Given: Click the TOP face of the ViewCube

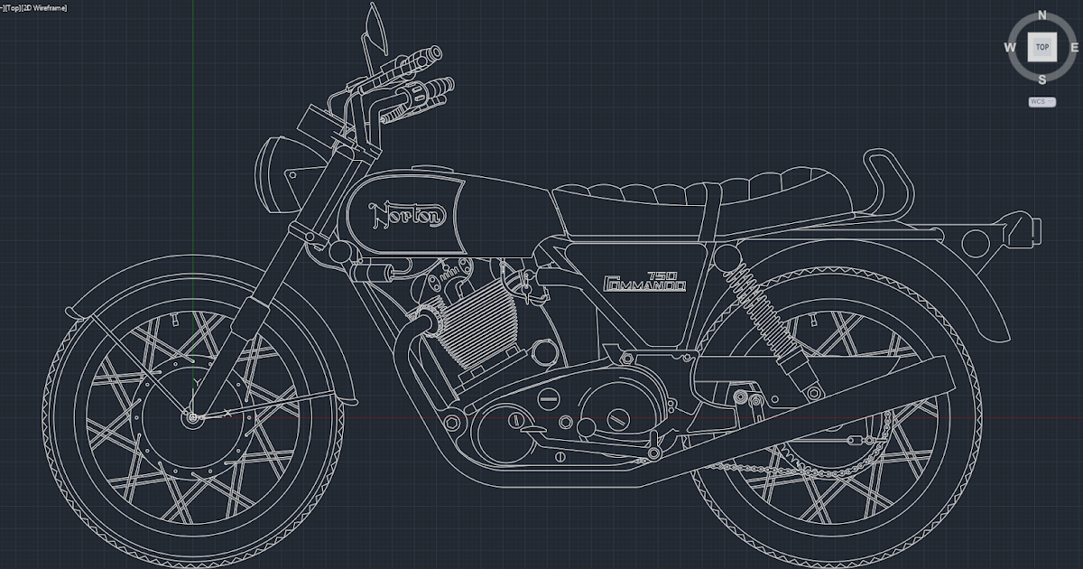Looking at the screenshot, I should [x=1041, y=47].
